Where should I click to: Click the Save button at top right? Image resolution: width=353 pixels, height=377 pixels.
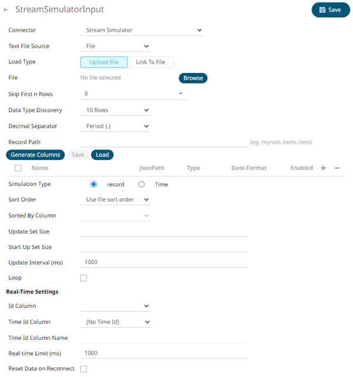coord(331,10)
